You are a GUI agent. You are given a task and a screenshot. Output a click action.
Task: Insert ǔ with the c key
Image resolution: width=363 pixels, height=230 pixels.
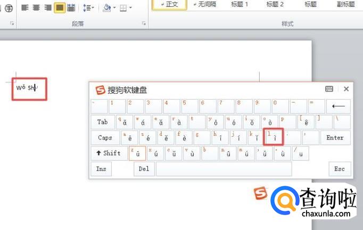pos(174,153)
